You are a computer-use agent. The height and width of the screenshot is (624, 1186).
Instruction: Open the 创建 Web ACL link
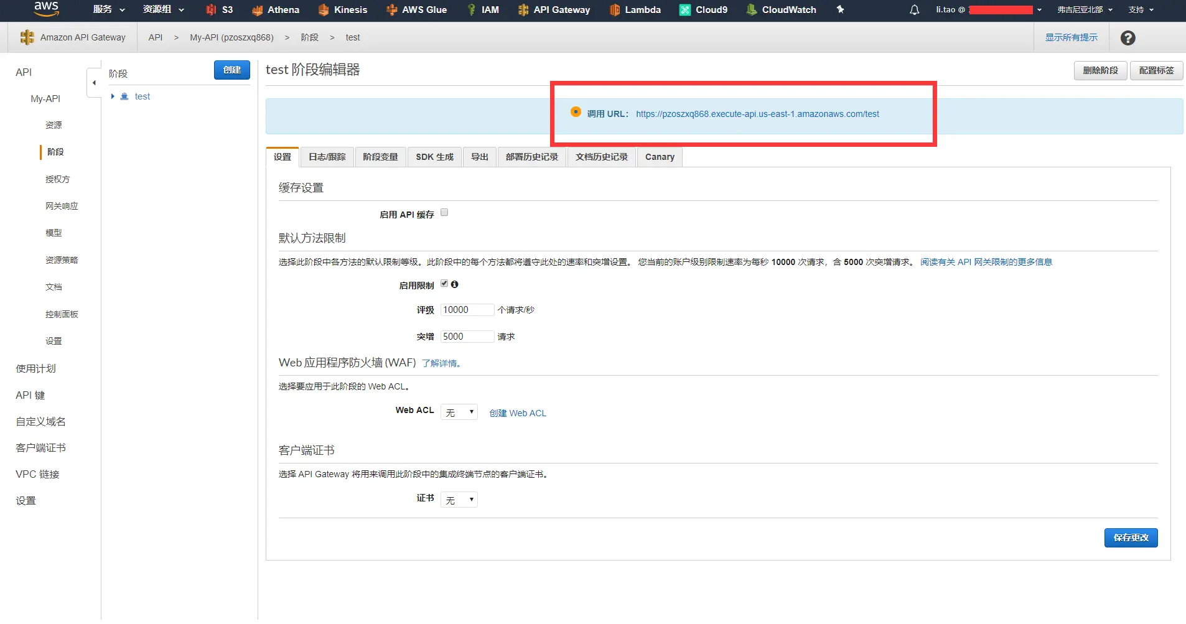coord(518,413)
